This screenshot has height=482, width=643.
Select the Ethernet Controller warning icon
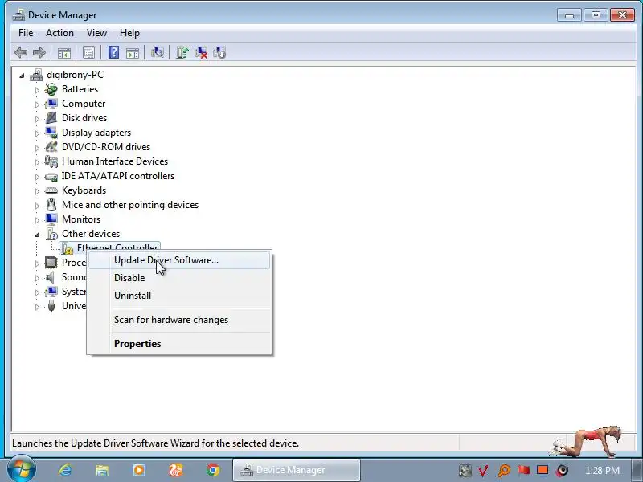pos(67,248)
